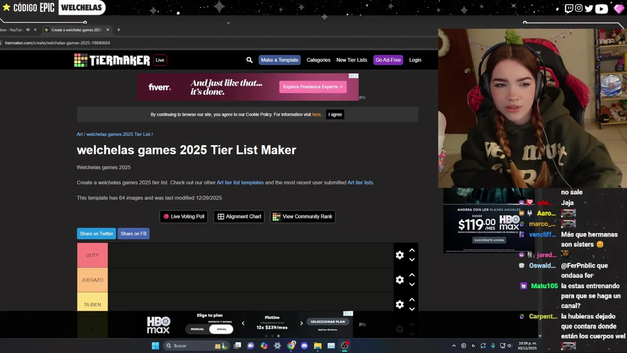Open the Categories menu
The image size is (627, 353).
pyautogui.click(x=318, y=60)
